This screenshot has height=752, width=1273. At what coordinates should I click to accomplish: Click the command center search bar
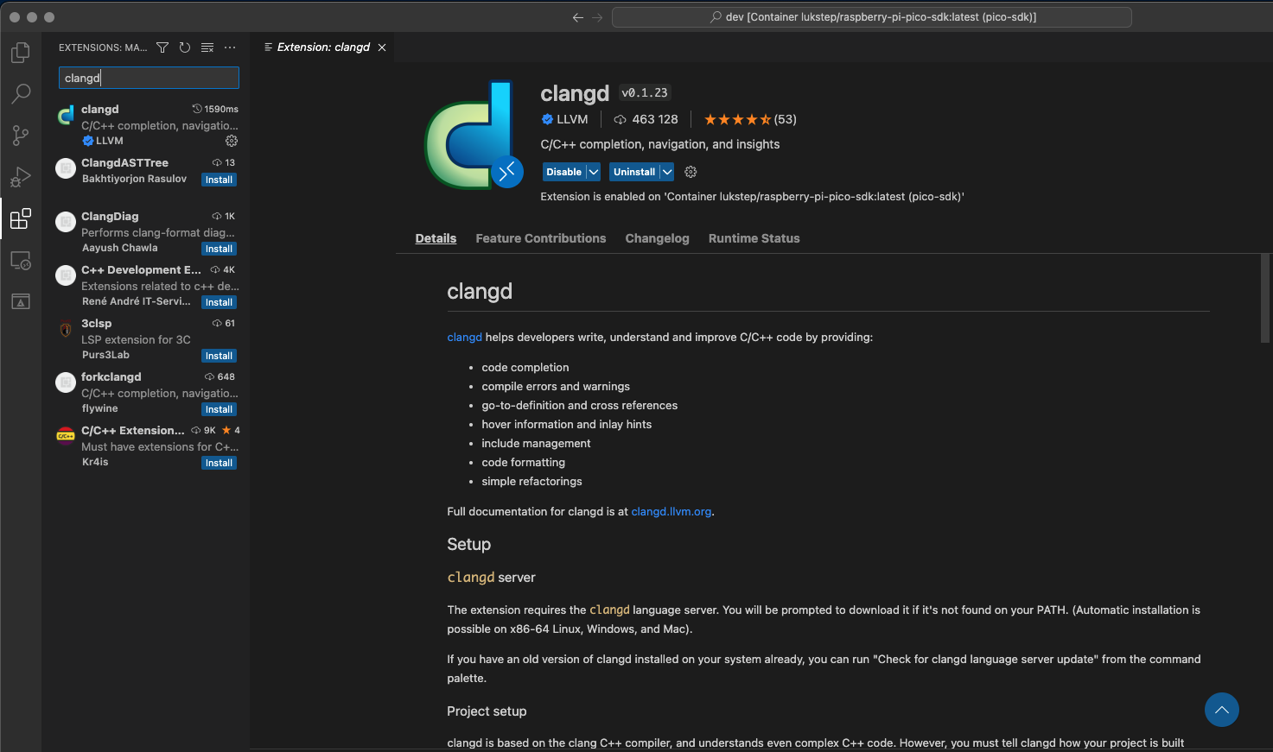coord(872,17)
